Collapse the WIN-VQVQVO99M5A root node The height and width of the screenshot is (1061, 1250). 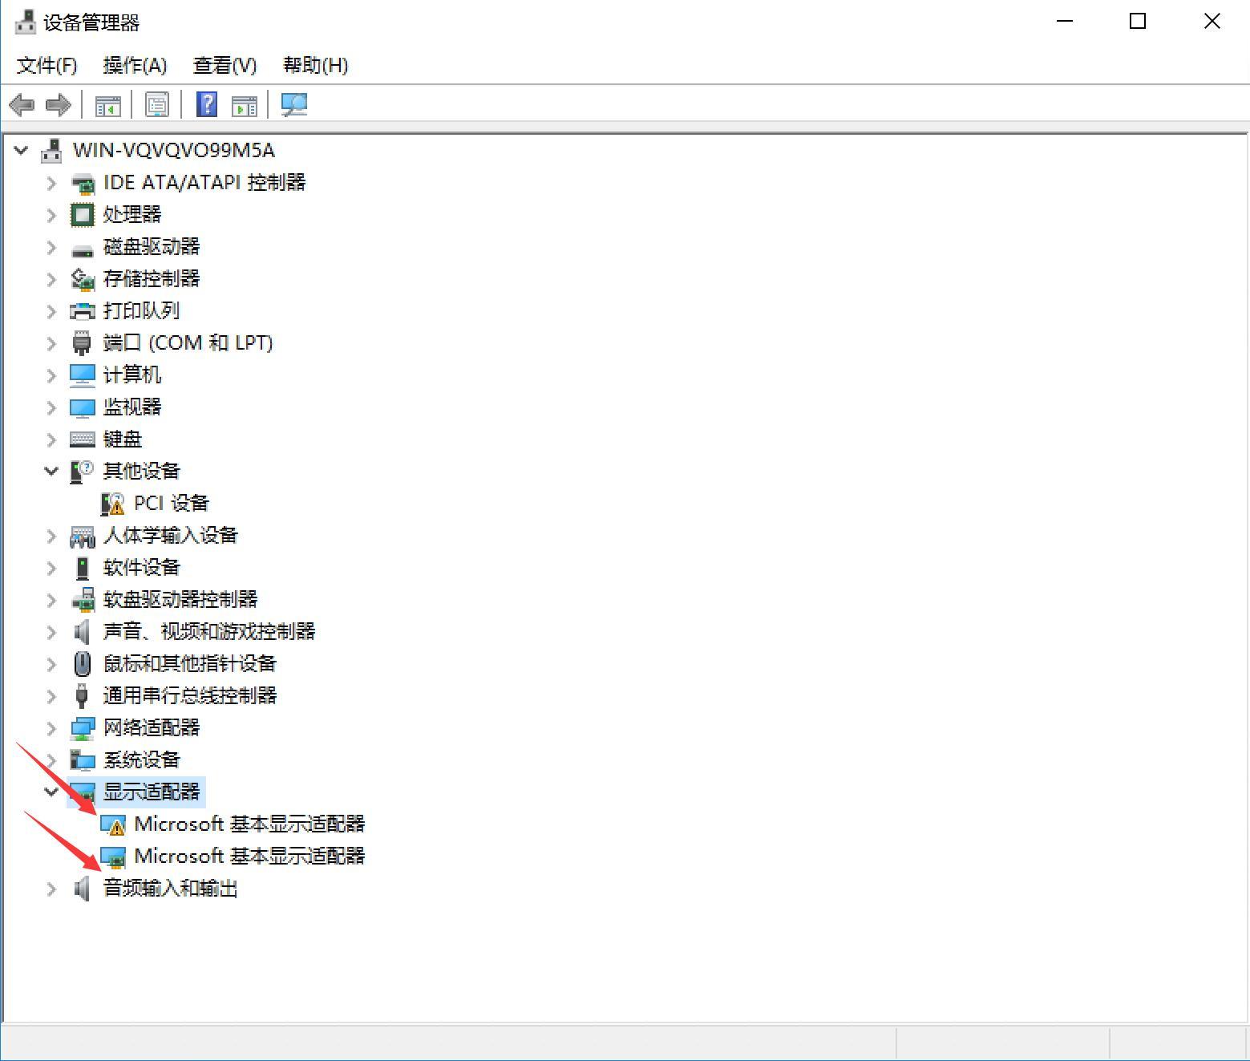click(21, 150)
